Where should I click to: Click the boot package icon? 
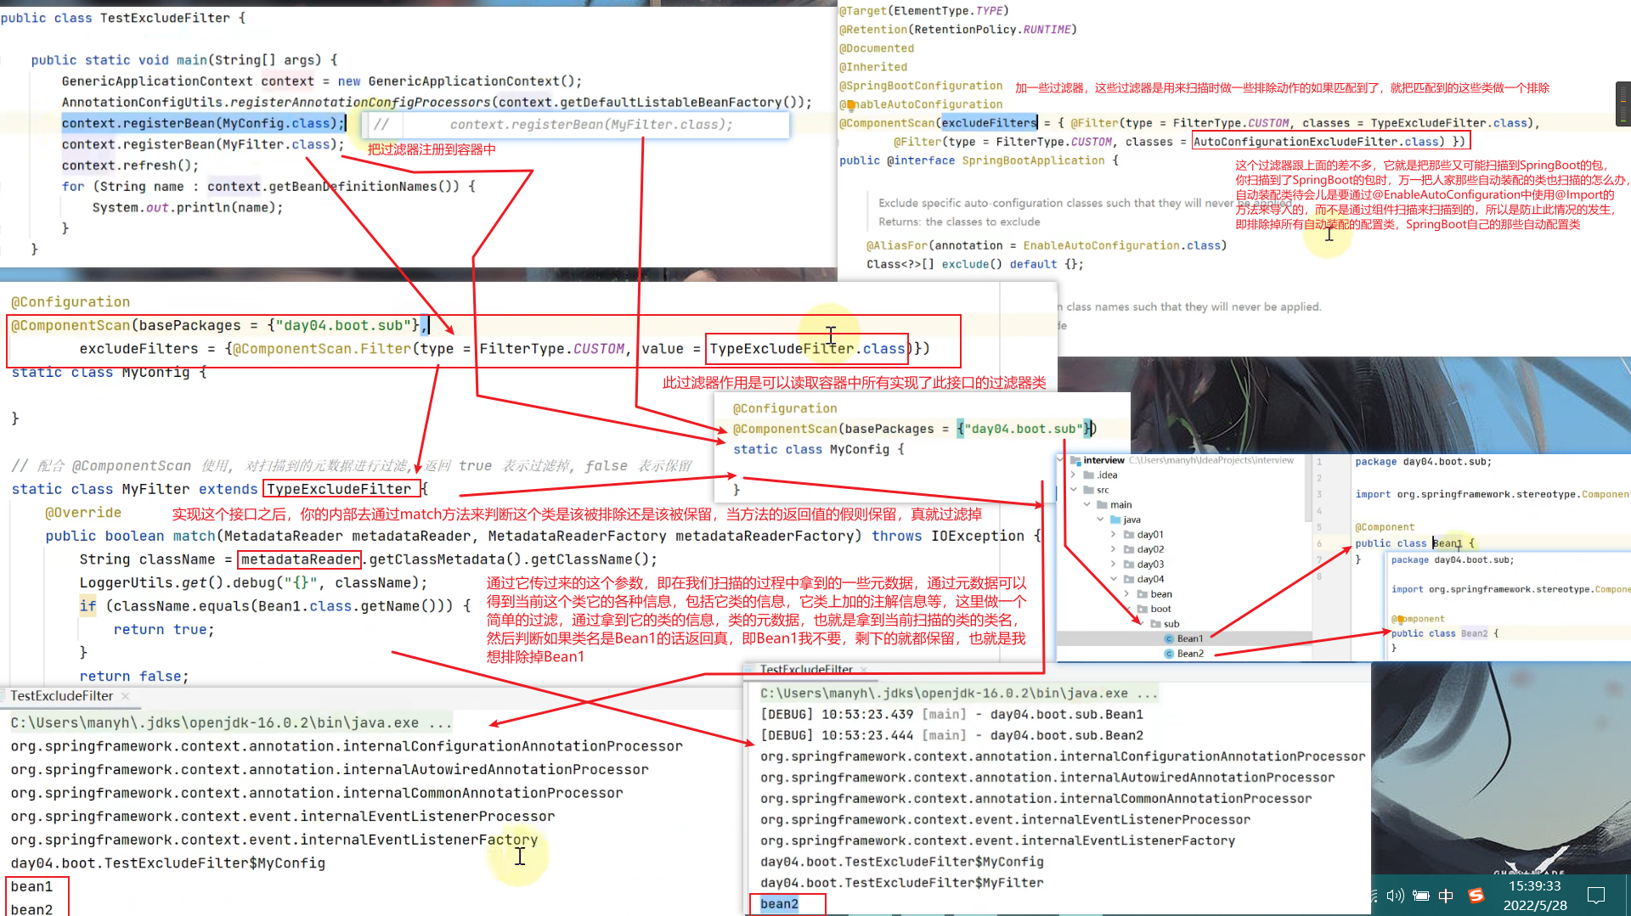[1143, 609]
